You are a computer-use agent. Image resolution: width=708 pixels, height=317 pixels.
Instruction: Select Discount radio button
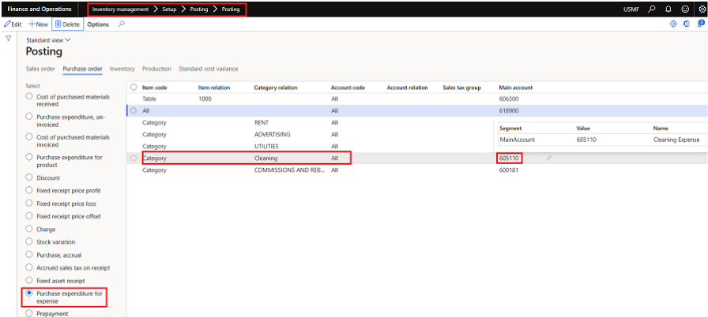(x=29, y=177)
